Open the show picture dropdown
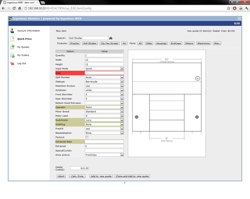Viewport: 250px width, 199px height. (122, 155)
